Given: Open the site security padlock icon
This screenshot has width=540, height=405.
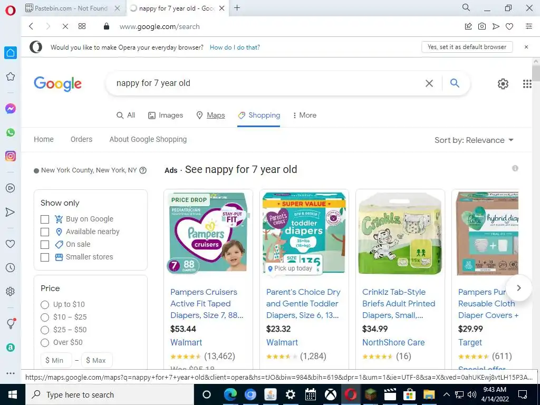Looking at the screenshot, I should click(x=107, y=26).
